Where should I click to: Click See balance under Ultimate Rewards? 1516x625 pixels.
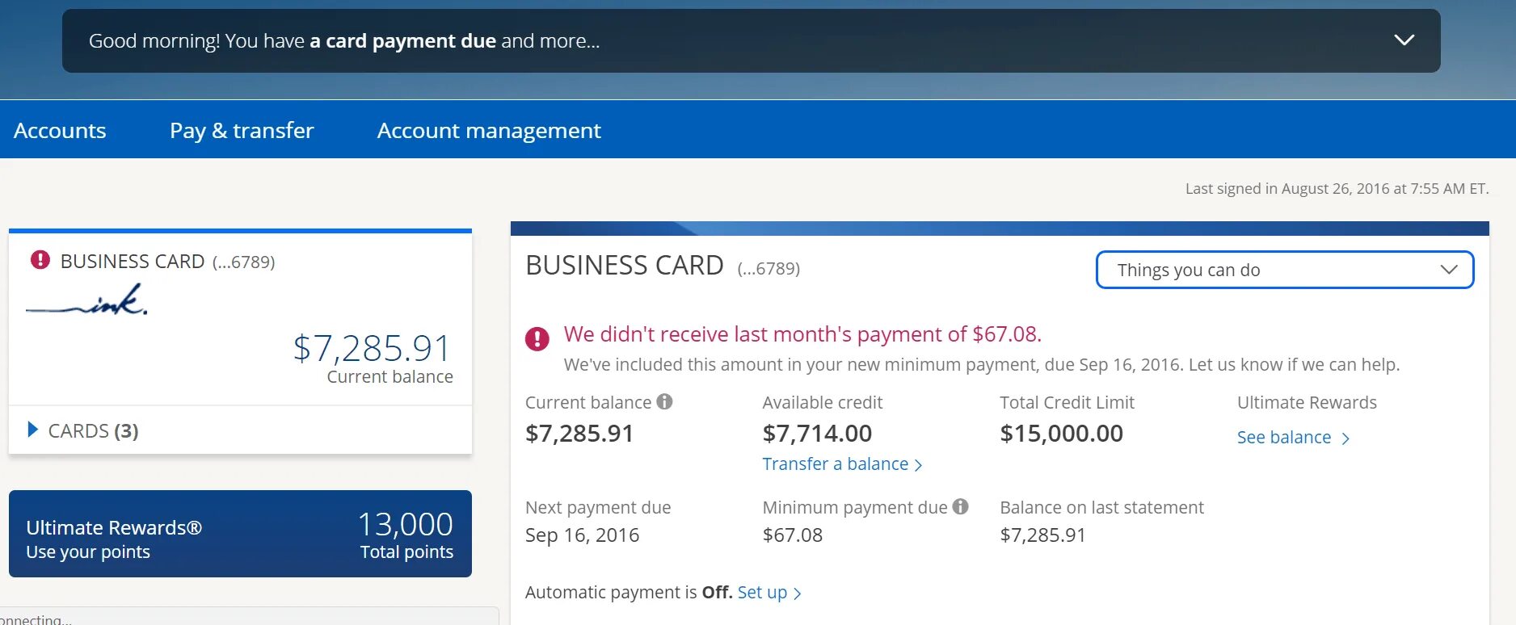(1283, 437)
